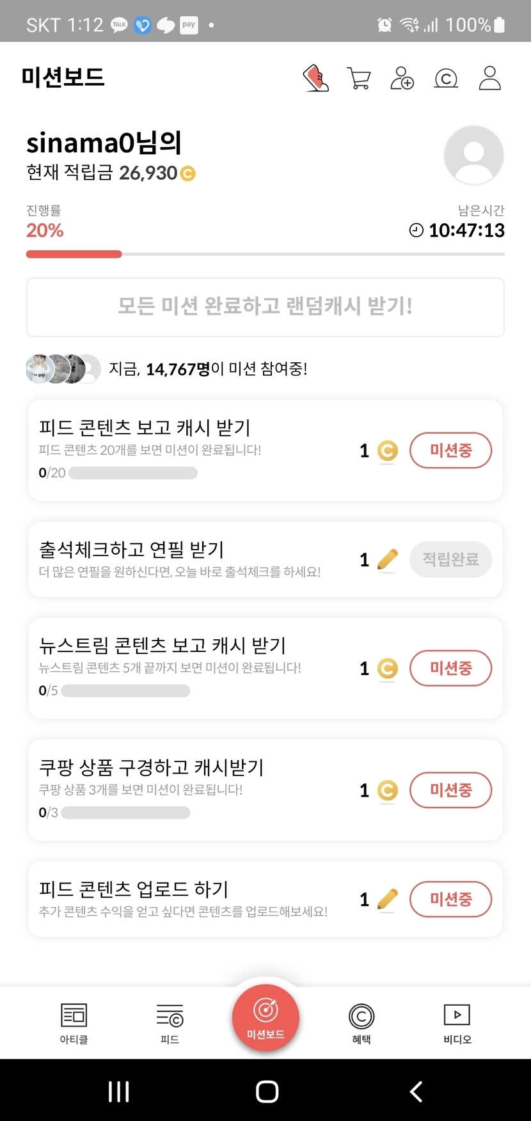Open the shopping cart
Image resolution: width=531 pixels, height=1121 pixels.
pyautogui.click(x=359, y=79)
